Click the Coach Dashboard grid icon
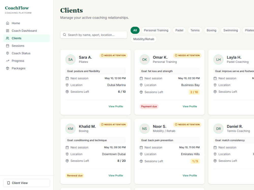The width and height of the screenshot is (254, 190). pos(7,31)
